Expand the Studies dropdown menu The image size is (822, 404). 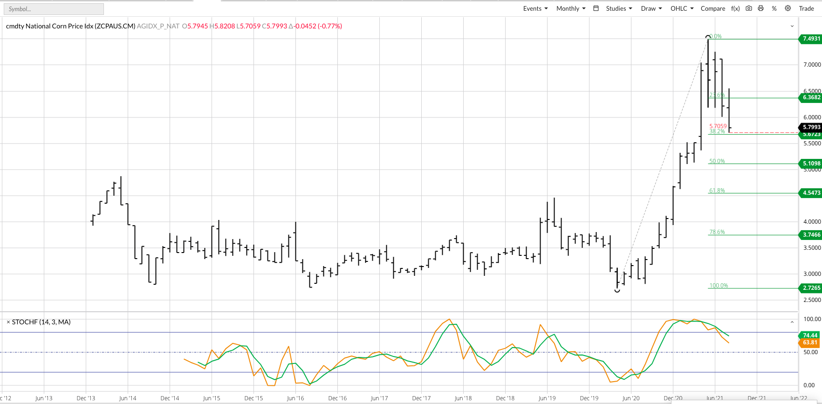pyautogui.click(x=619, y=8)
